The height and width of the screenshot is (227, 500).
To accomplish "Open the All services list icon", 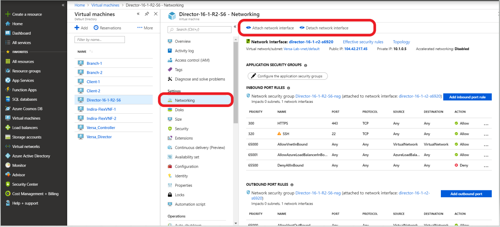I will (8, 43).
